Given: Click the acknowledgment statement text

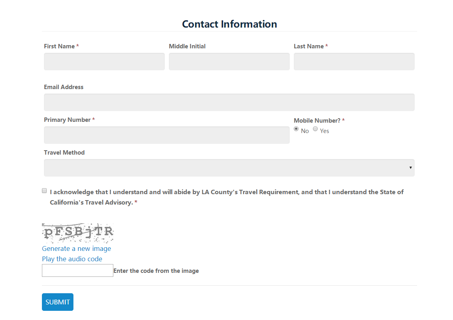Looking at the screenshot, I should [x=227, y=197].
